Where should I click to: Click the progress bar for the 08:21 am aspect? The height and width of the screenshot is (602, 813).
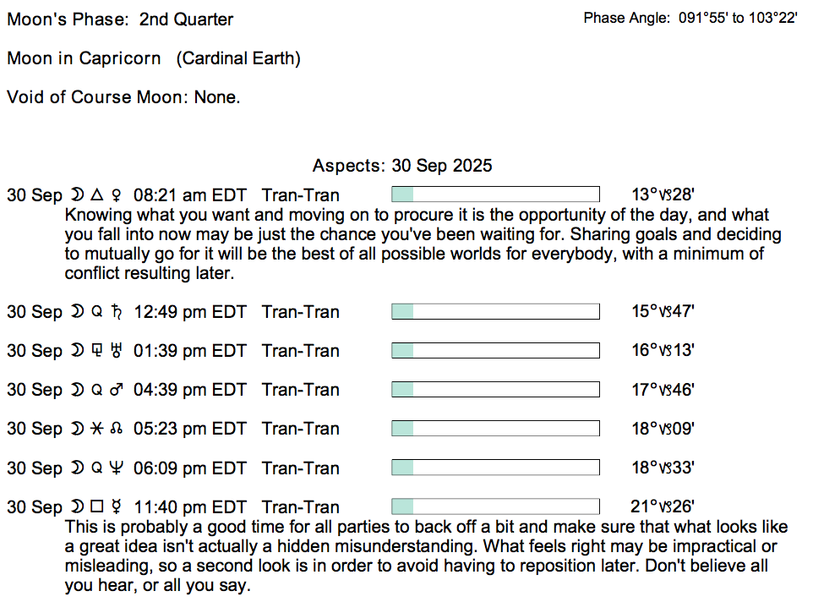[495, 194]
